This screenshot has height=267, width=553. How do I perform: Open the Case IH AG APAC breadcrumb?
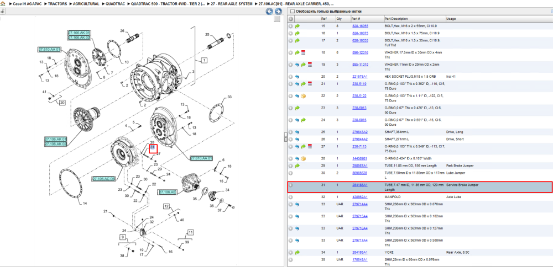tap(28, 3)
